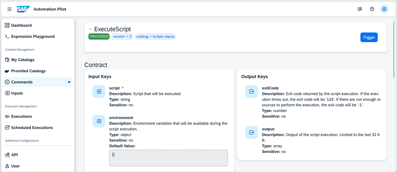Click the ExecuteScript title text
The width and height of the screenshot is (397, 172).
point(112,29)
